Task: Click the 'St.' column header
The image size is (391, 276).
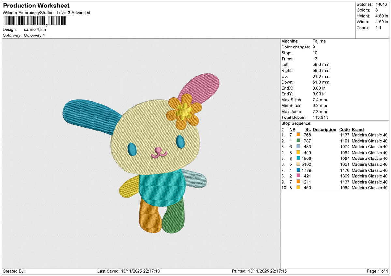Action: tap(308, 130)
